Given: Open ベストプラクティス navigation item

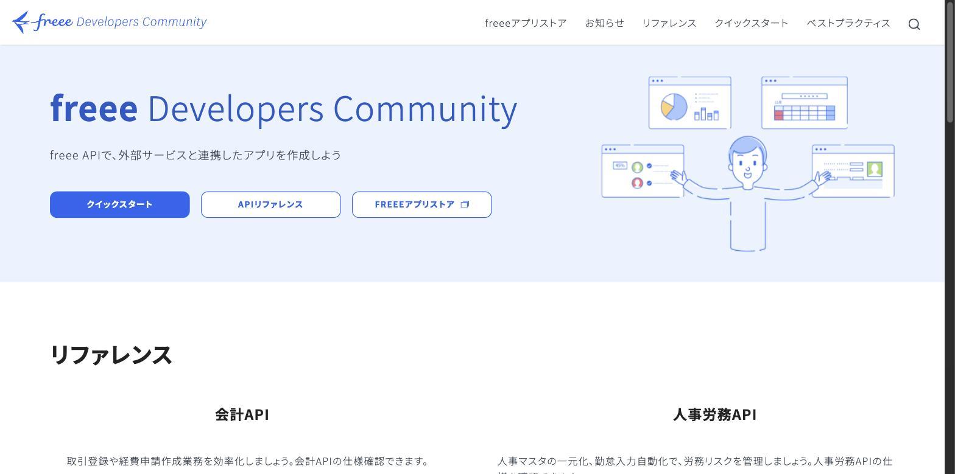Looking at the screenshot, I should click(848, 23).
